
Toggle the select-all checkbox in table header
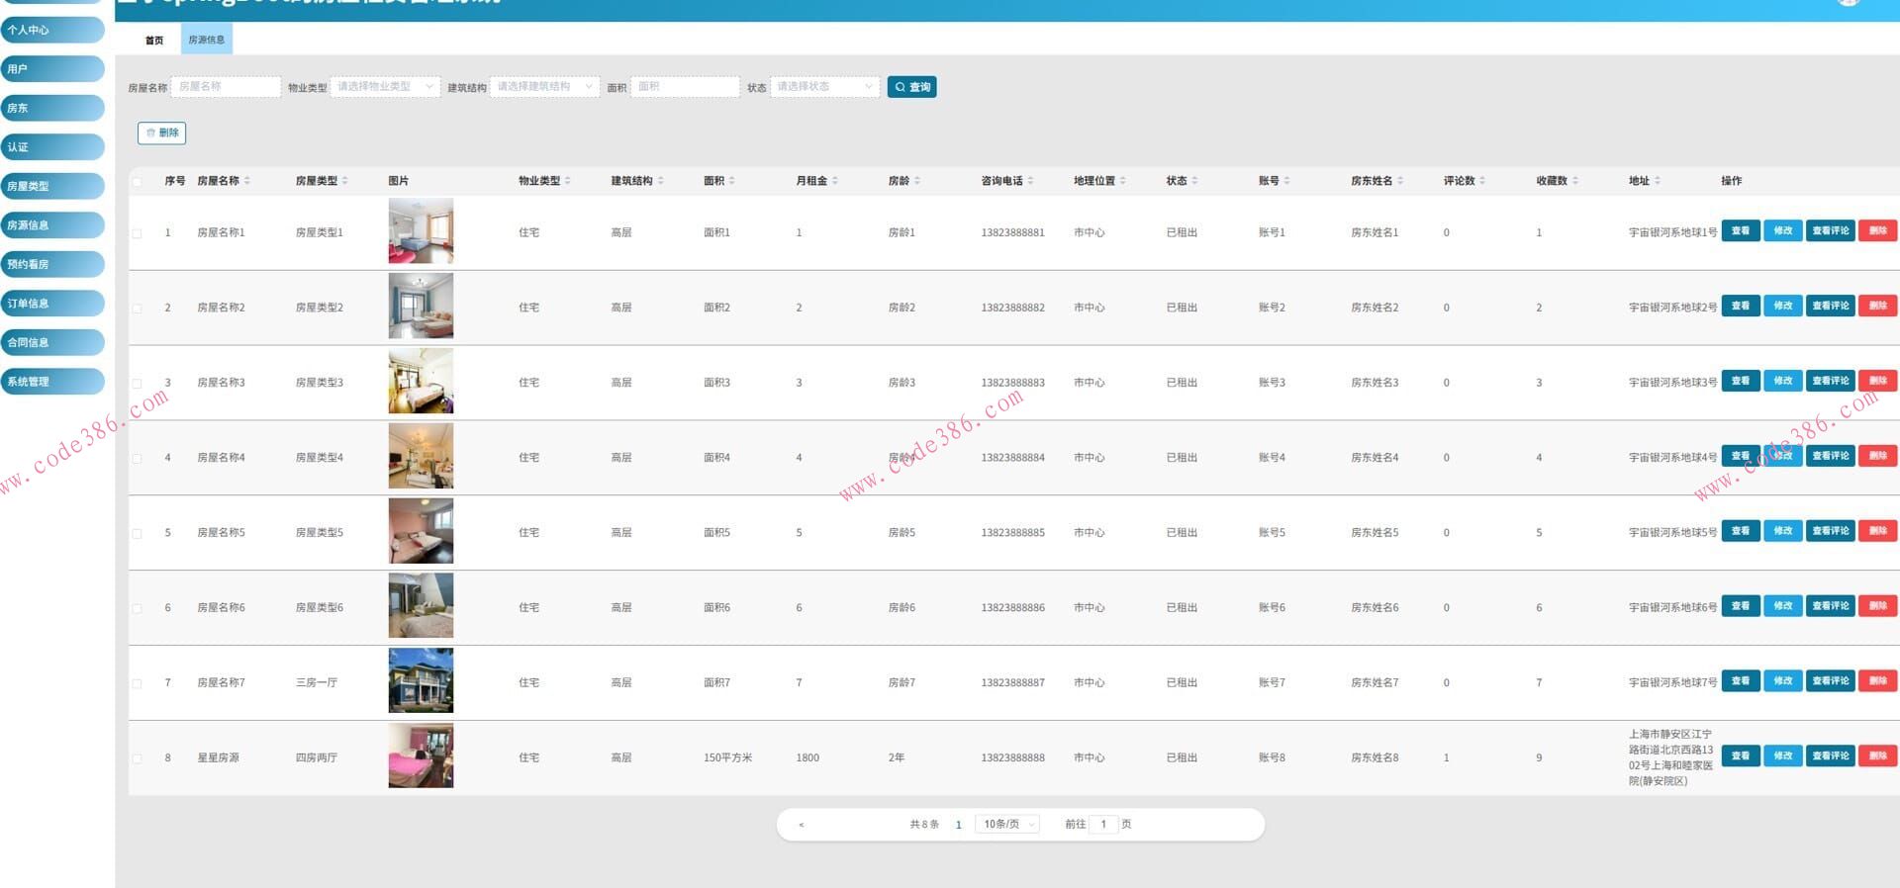pos(137,181)
